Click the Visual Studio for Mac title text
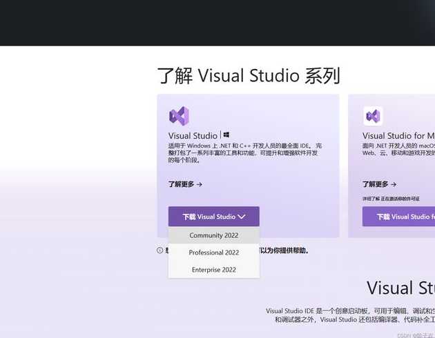 click(398, 136)
